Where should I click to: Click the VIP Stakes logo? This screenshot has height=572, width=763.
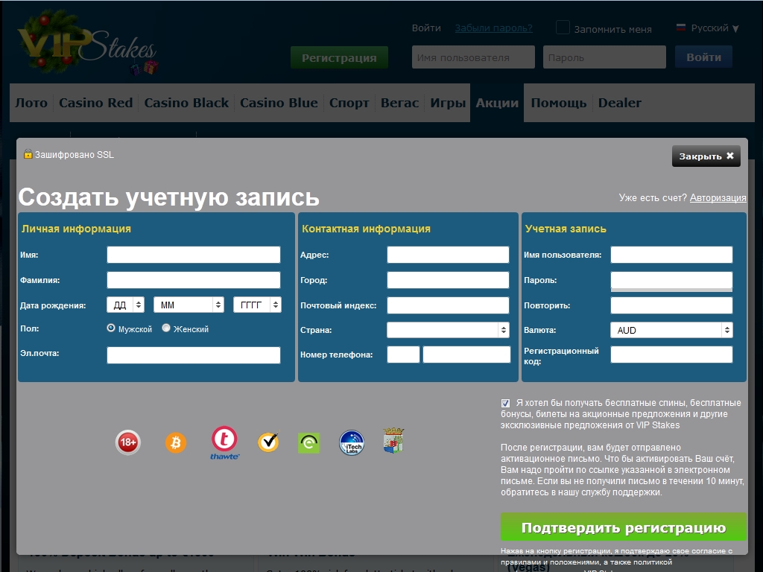(88, 46)
